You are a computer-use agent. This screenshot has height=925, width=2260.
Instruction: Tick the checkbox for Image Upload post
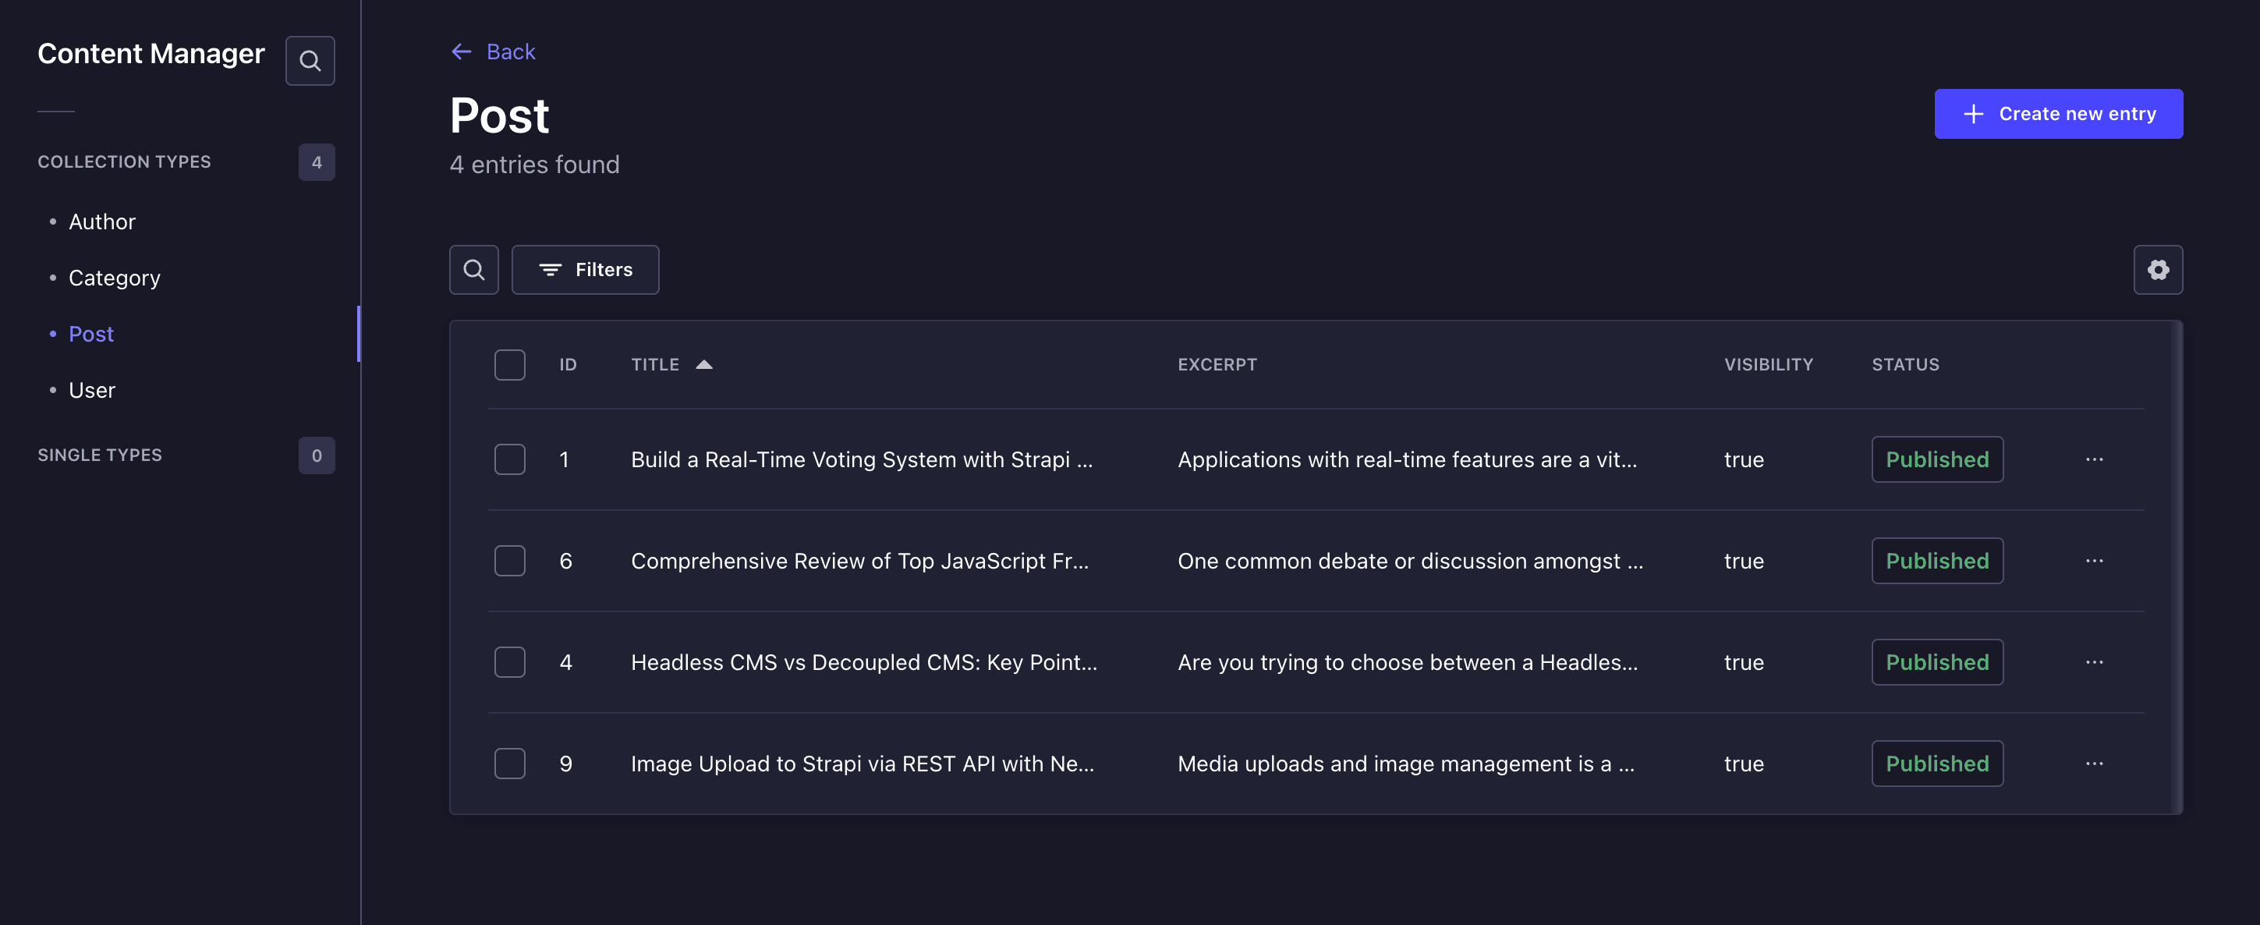click(x=510, y=764)
